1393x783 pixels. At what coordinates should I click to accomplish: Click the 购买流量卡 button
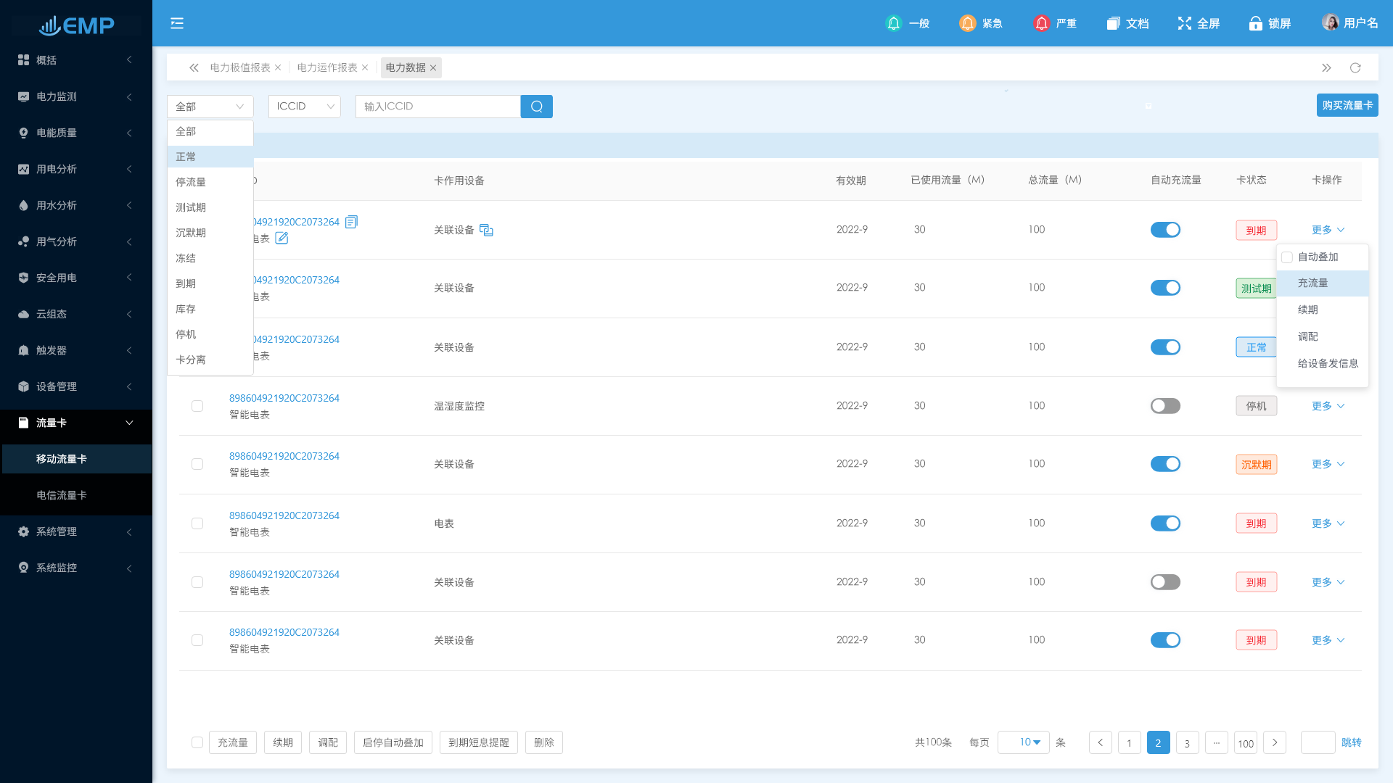click(1347, 105)
